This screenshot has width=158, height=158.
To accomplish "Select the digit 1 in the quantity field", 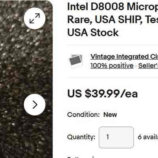I will point(107,137).
